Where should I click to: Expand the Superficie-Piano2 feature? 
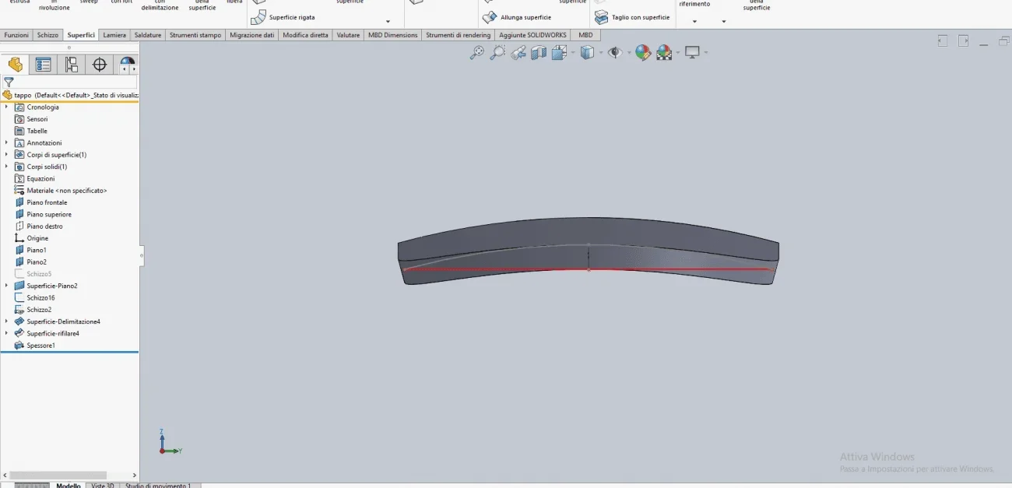[x=6, y=286]
